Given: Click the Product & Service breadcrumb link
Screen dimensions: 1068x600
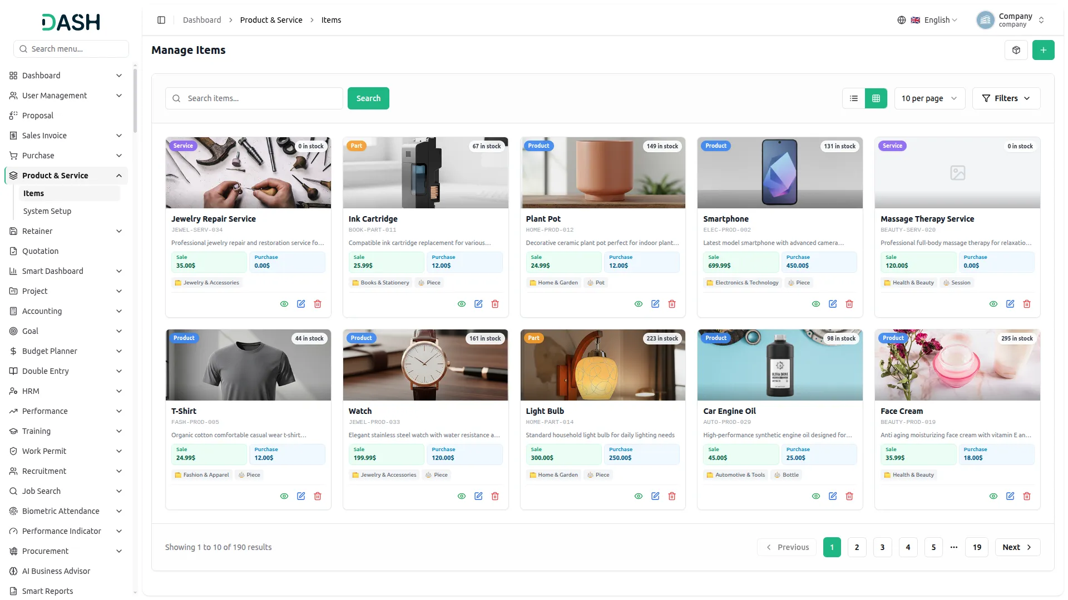Looking at the screenshot, I should (271, 20).
